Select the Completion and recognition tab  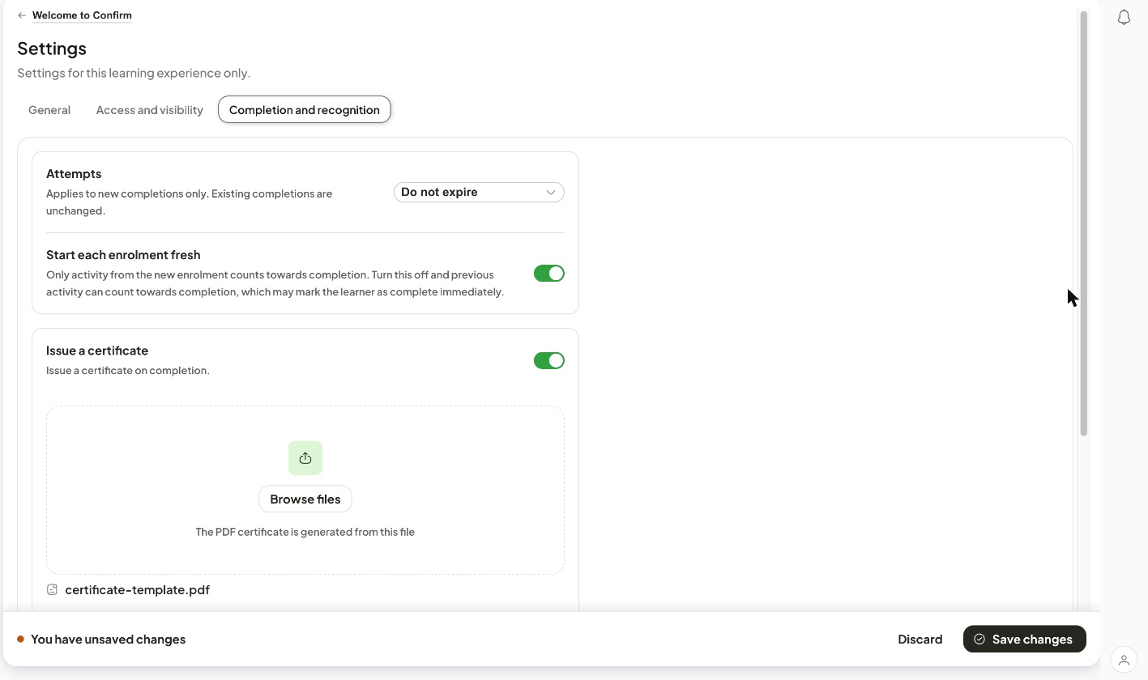305,110
